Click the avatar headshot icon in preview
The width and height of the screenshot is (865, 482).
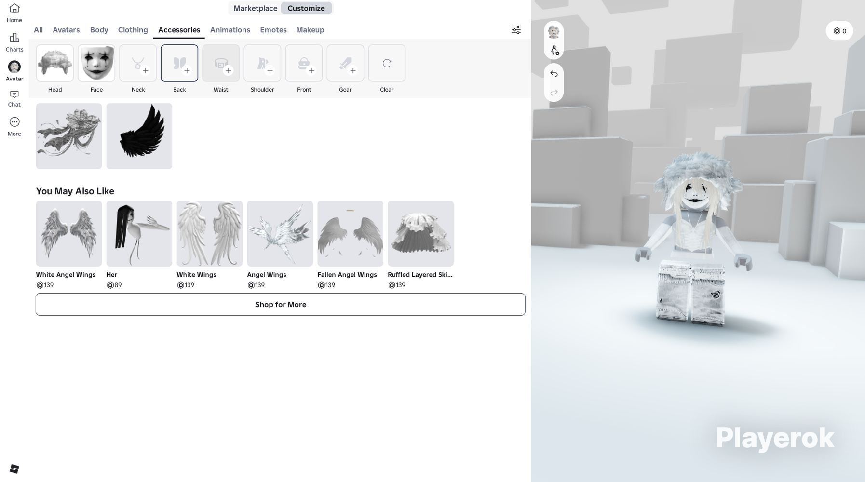[x=554, y=32]
